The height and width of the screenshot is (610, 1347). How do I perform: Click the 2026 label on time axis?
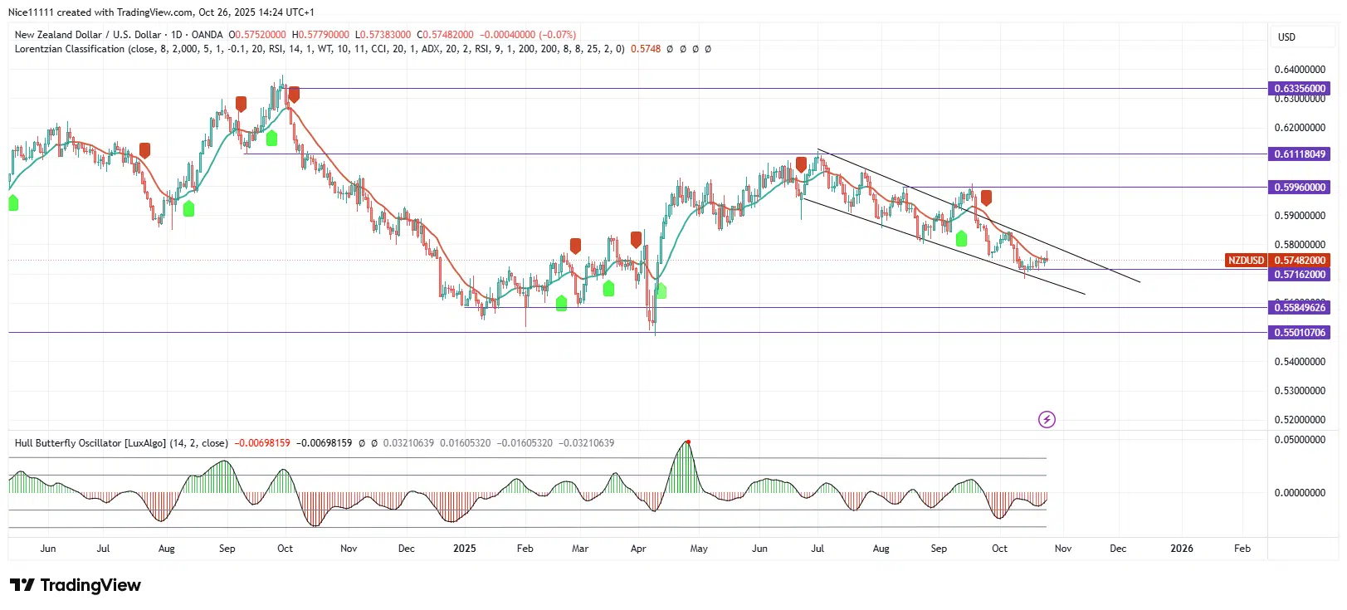click(1181, 549)
